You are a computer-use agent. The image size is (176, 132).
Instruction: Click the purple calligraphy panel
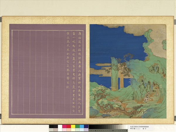47,71
